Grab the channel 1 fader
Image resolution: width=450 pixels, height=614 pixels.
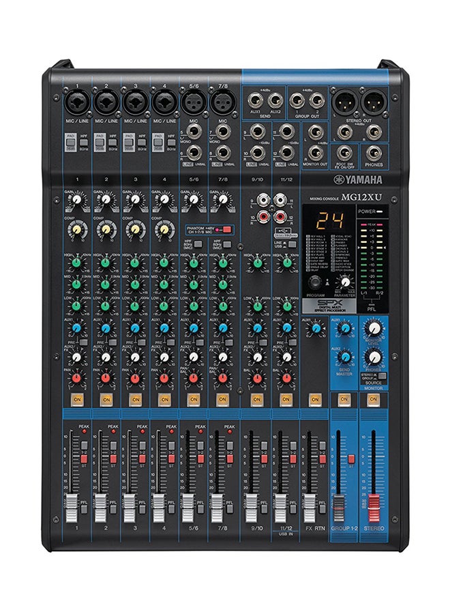(x=71, y=508)
